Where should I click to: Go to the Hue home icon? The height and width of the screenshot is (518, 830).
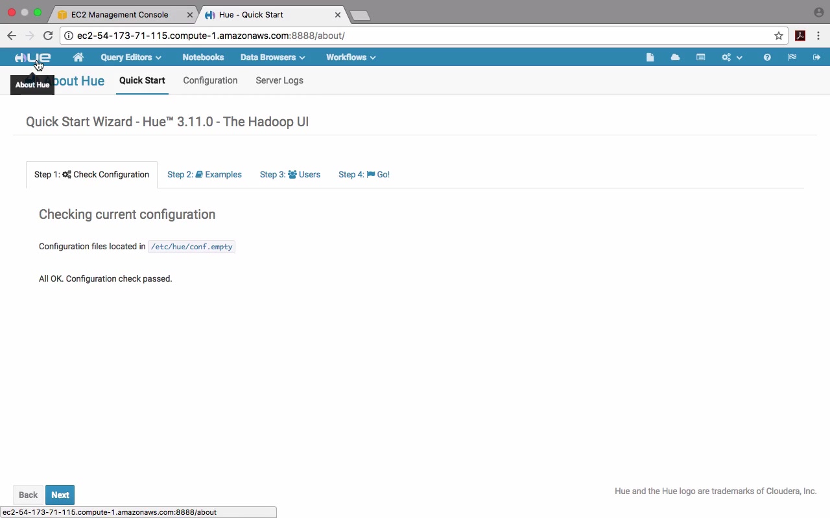tap(78, 58)
